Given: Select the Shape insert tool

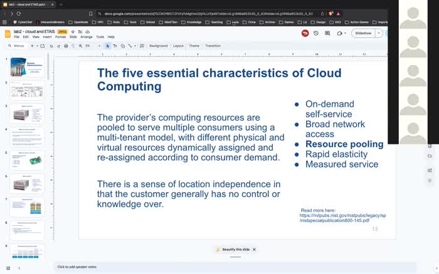Looking at the screenshot, I should tap(123, 46).
